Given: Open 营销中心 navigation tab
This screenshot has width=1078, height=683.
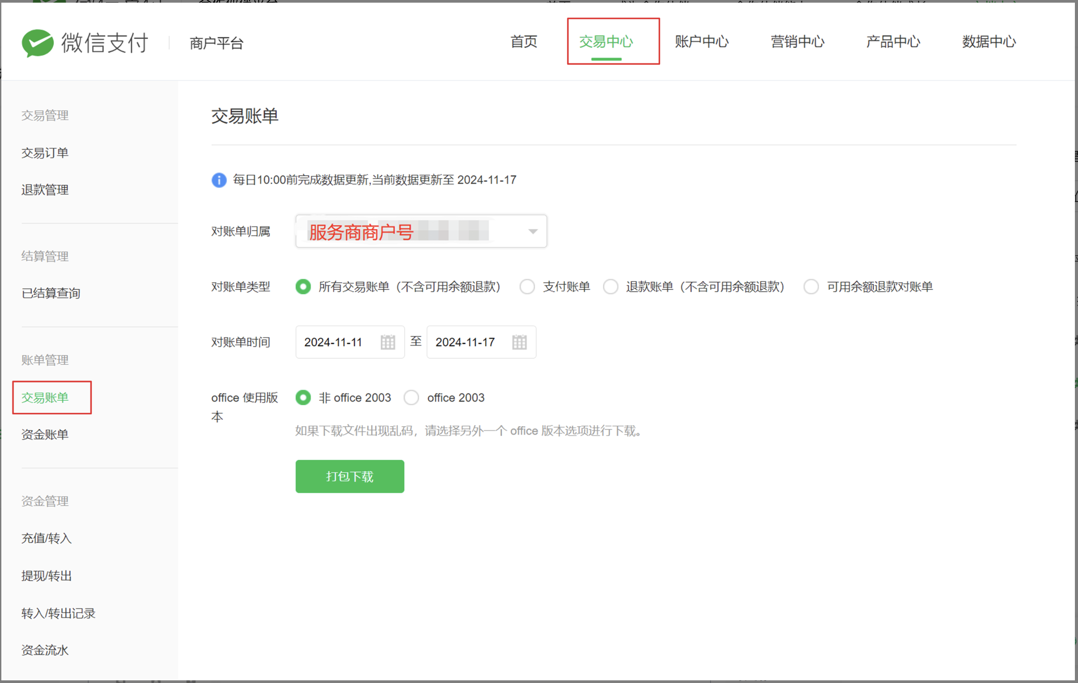Looking at the screenshot, I should coord(797,42).
